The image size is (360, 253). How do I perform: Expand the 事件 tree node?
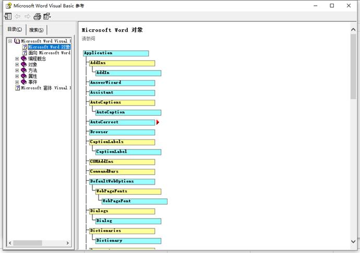(x=17, y=82)
